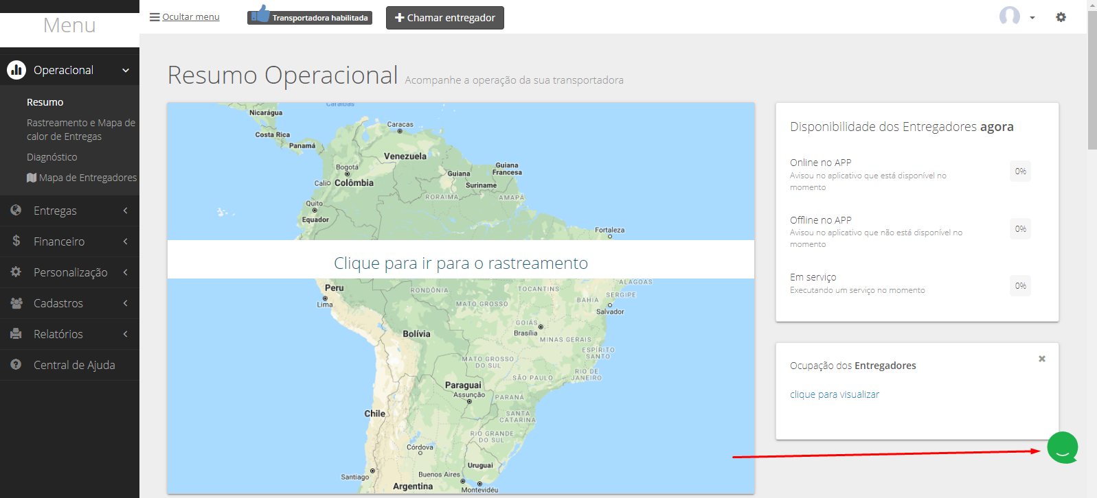Open the Central de Ajuda menu item
This screenshot has width=1097, height=498.
click(x=74, y=365)
